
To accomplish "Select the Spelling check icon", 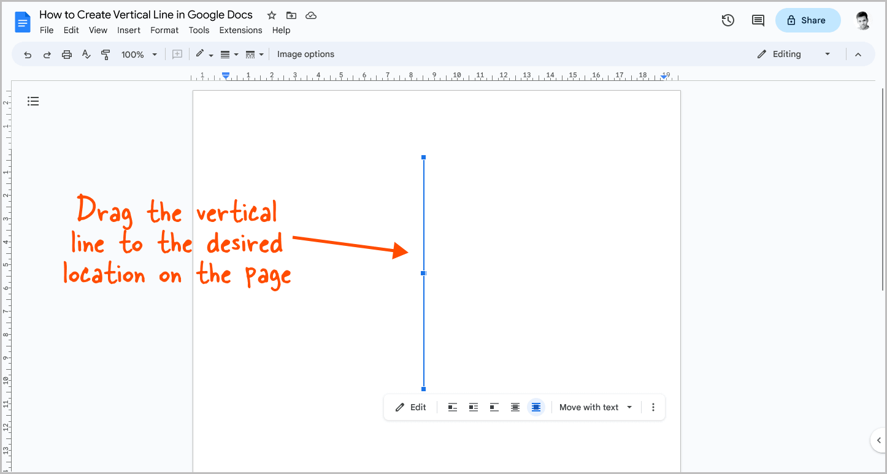I will click(86, 54).
